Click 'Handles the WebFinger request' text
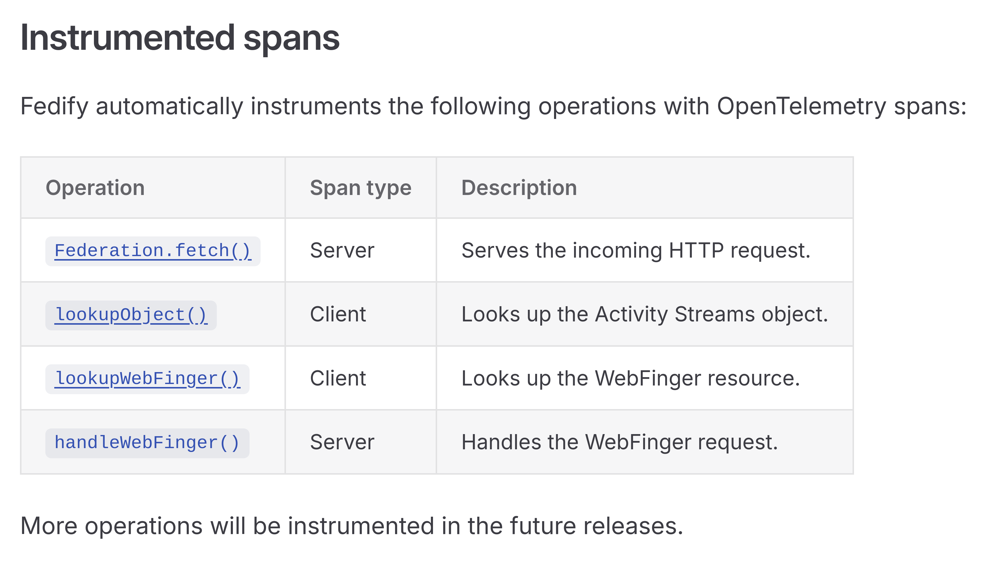This screenshot has width=987, height=562. pyautogui.click(x=619, y=442)
